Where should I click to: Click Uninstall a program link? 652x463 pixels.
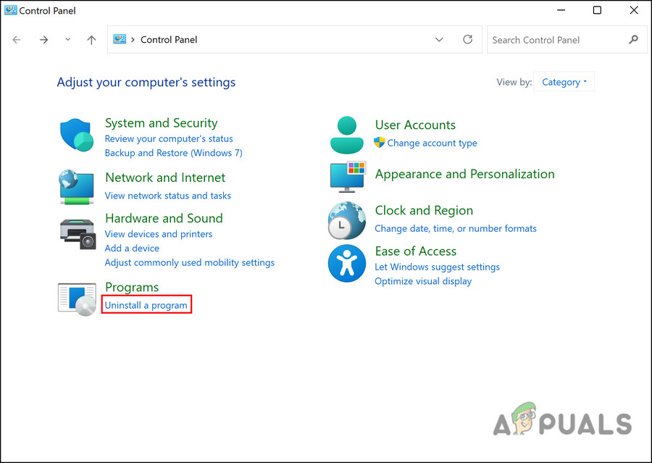pos(146,306)
